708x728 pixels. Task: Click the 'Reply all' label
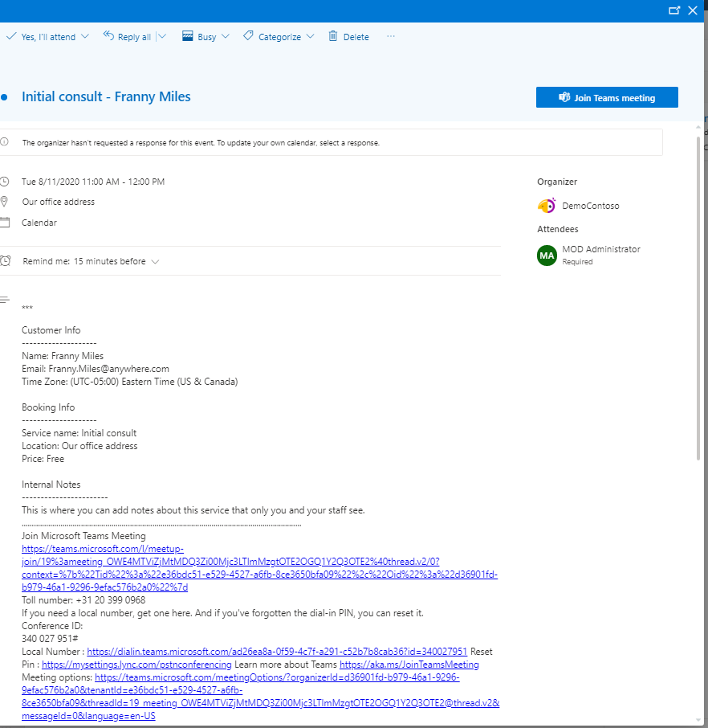(134, 37)
